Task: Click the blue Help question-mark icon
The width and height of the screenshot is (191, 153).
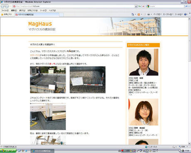Action: coord(185,14)
